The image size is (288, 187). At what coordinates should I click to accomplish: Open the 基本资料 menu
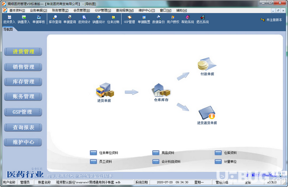17,11
